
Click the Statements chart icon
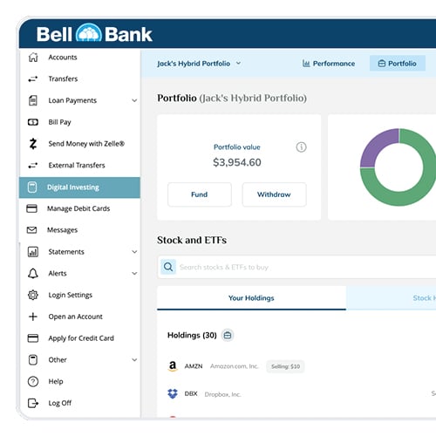(x=33, y=252)
